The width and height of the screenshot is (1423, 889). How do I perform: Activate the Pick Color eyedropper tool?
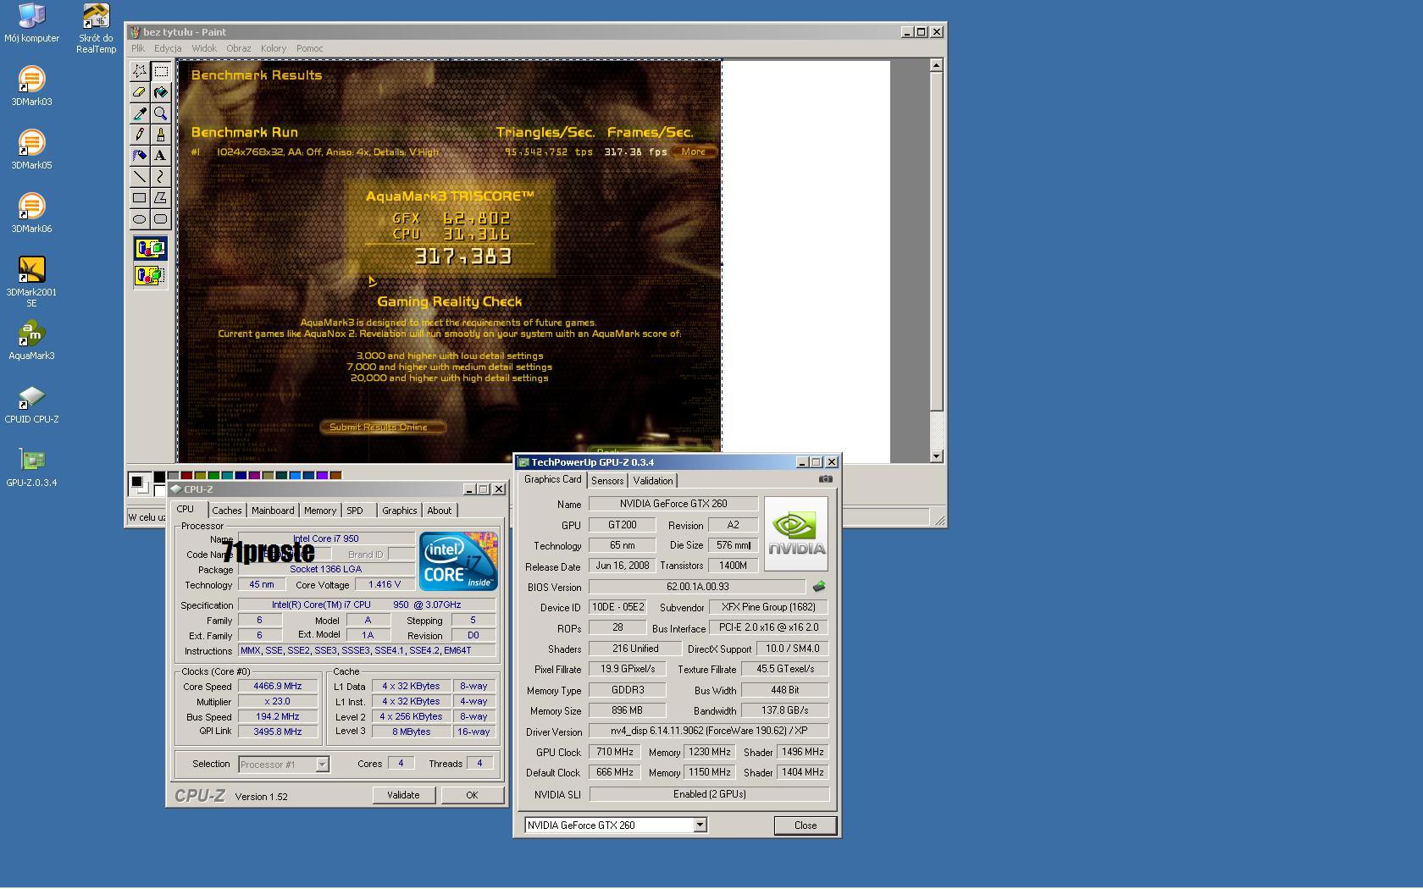click(140, 113)
